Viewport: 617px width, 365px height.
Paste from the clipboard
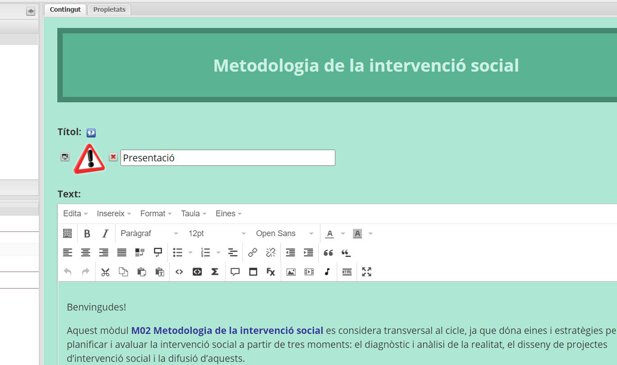click(141, 272)
